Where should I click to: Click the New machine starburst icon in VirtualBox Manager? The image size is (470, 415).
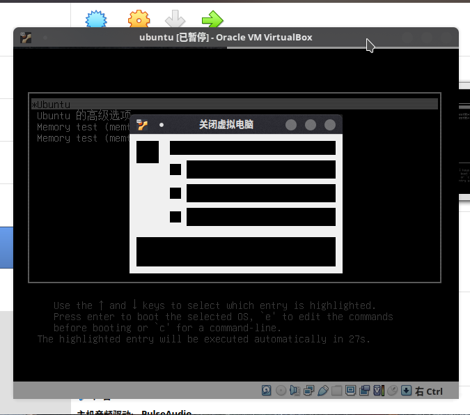pos(96,19)
